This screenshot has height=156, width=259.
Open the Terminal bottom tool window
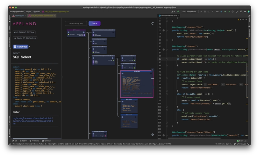click(46, 141)
